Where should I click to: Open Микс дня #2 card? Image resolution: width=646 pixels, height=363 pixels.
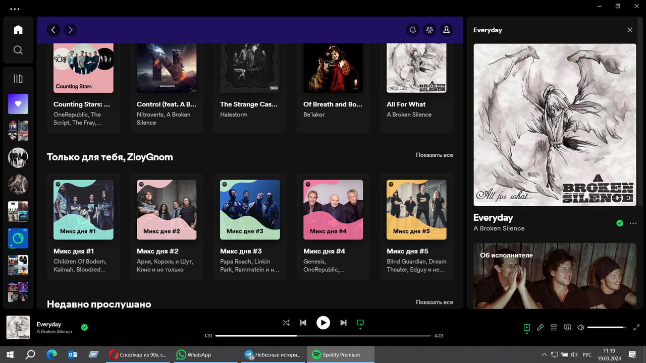pos(167,226)
